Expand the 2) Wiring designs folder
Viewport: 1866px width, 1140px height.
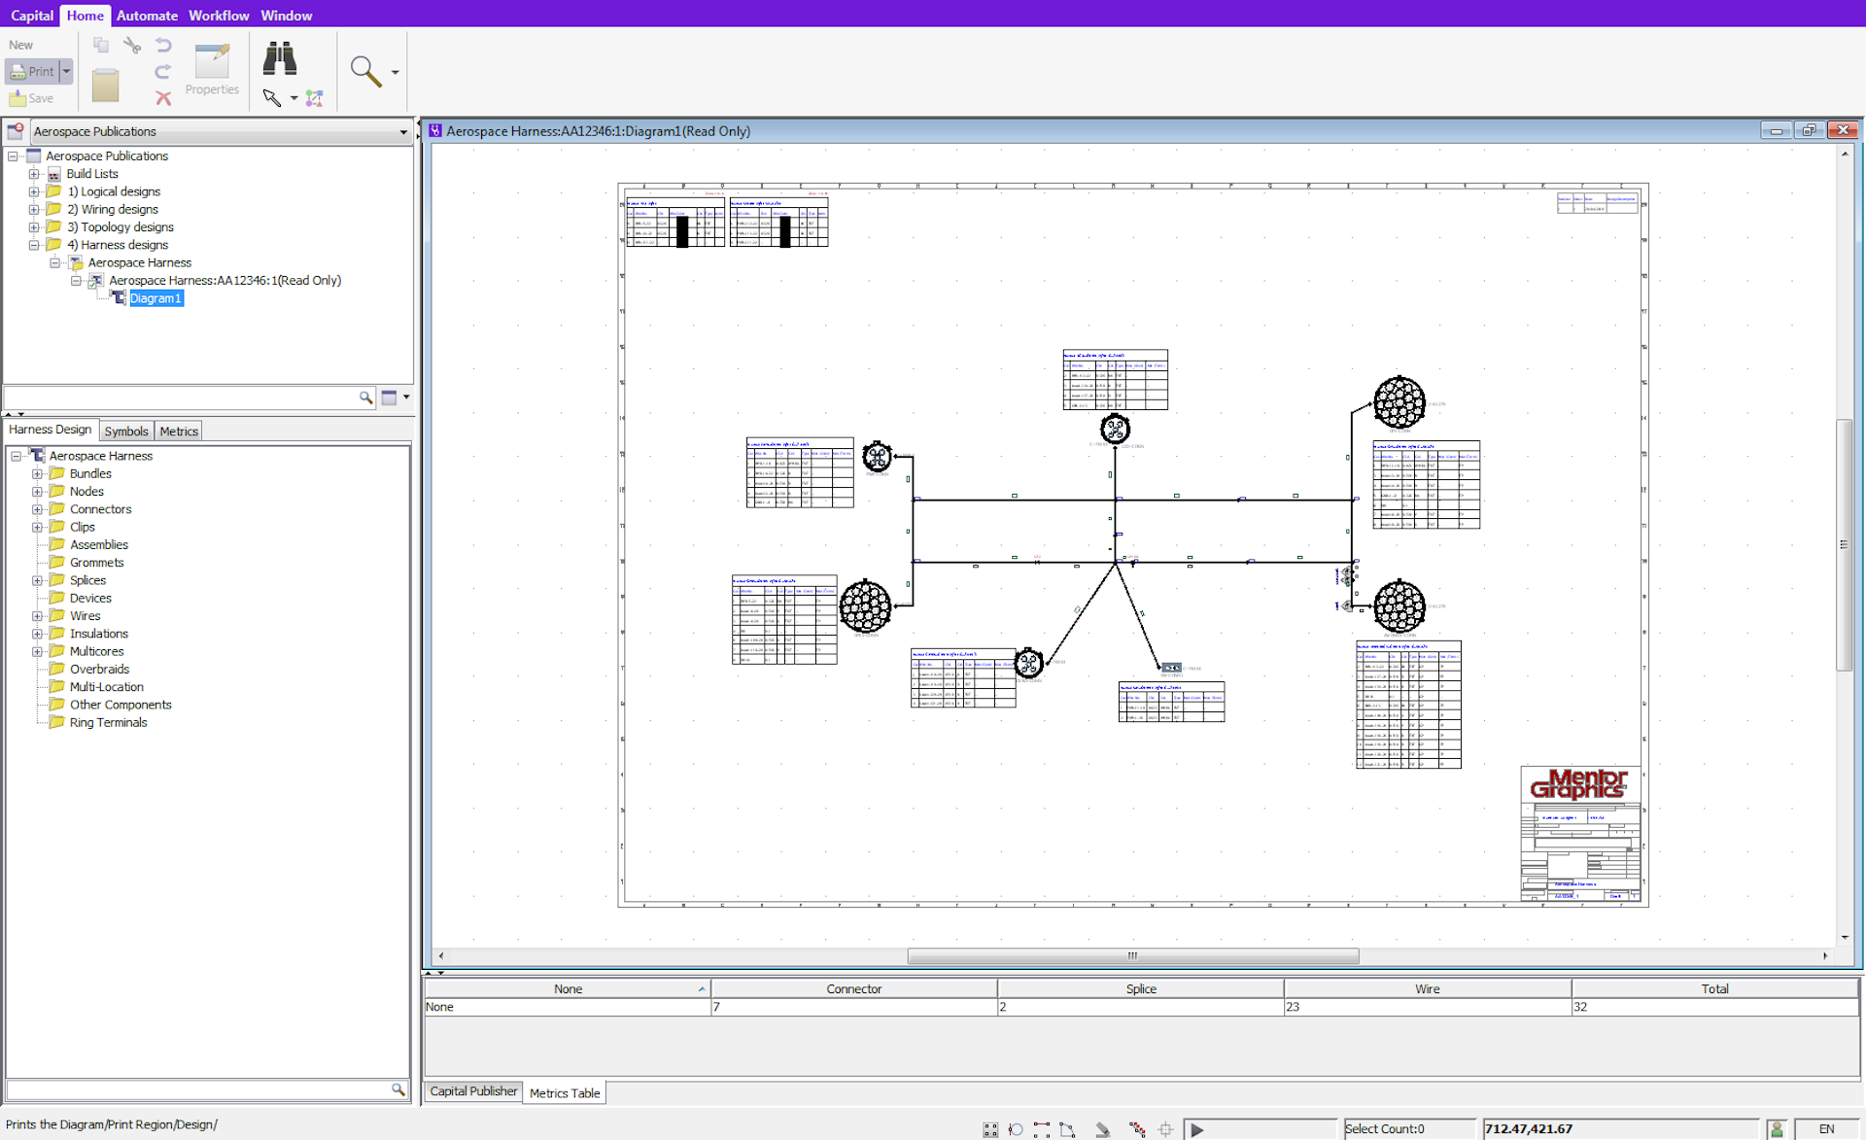34,209
